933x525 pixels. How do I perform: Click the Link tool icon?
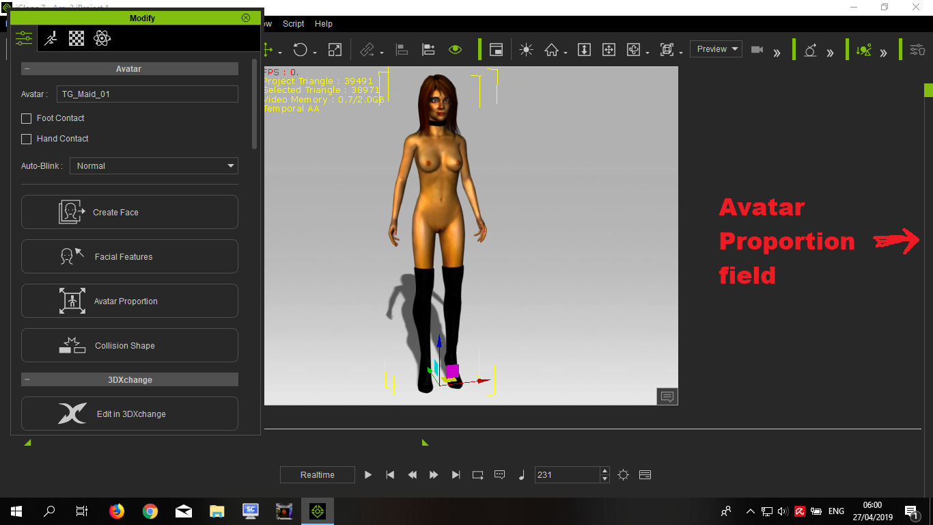[367, 49]
